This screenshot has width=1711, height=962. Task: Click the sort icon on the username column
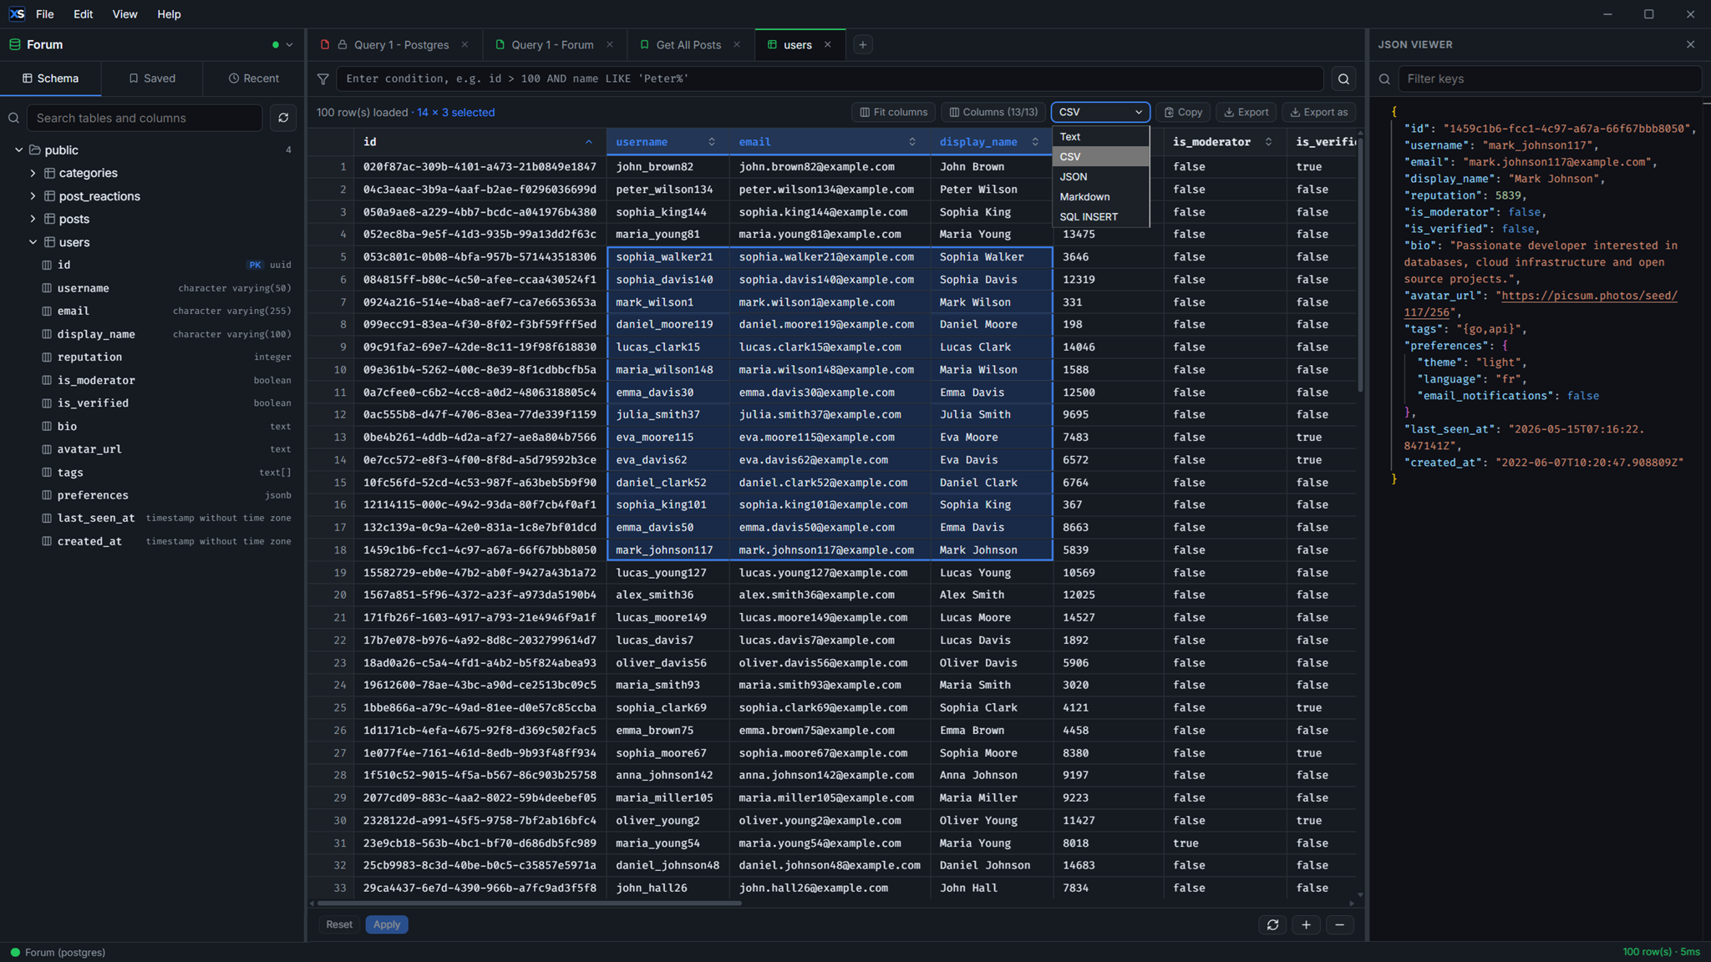coord(712,142)
